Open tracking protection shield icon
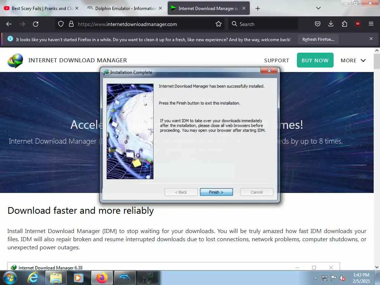This screenshot has height=285, width=380. click(x=61, y=24)
